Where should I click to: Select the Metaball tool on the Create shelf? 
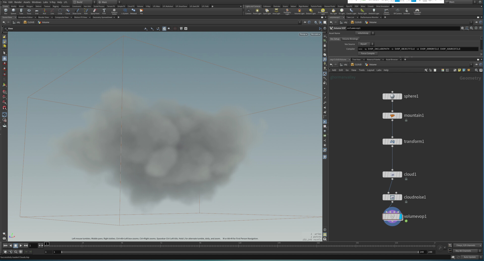133,11
